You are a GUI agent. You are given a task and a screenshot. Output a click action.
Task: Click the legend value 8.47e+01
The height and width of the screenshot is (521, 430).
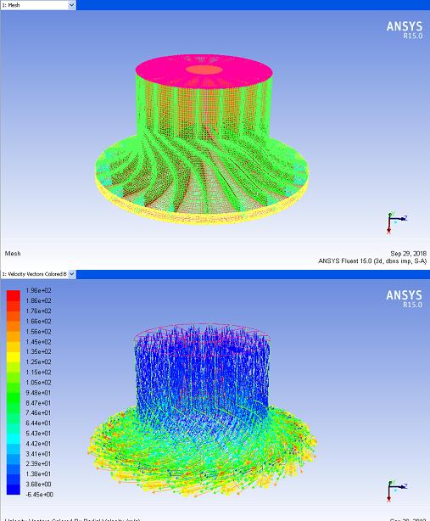coord(38,403)
